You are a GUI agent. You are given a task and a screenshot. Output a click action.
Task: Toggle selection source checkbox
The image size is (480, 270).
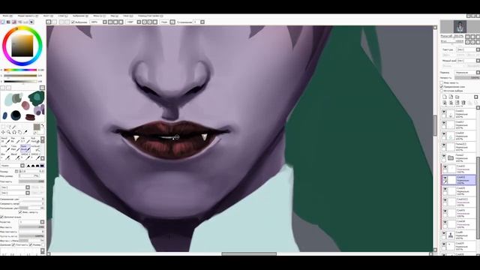pyautogui.click(x=442, y=91)
